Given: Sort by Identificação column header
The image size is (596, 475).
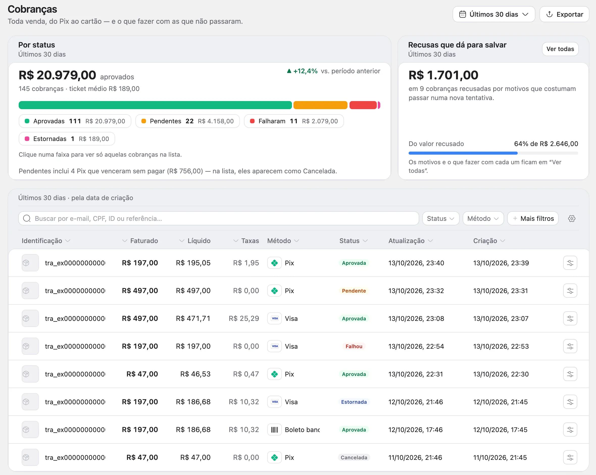Looking at the screenshot, I should tap(46, 241).
